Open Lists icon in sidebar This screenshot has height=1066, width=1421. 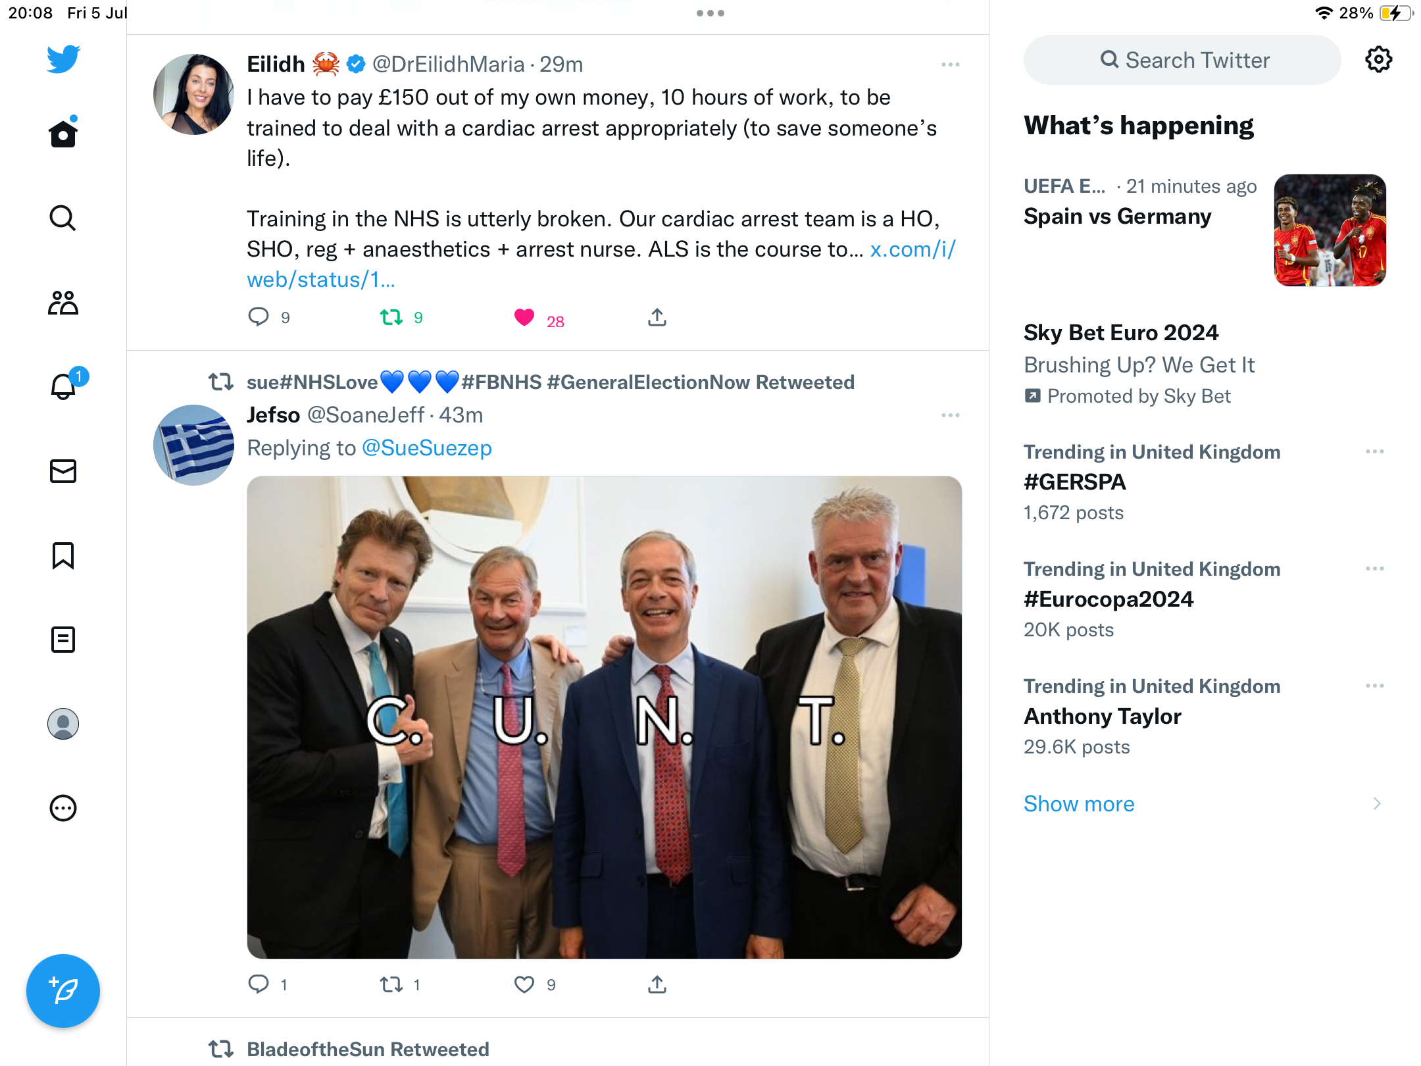[63, 640]
